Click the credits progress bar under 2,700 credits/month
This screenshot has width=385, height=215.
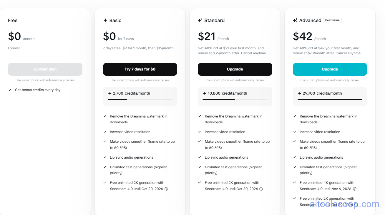pyautogui.click(x=140, y=100)
